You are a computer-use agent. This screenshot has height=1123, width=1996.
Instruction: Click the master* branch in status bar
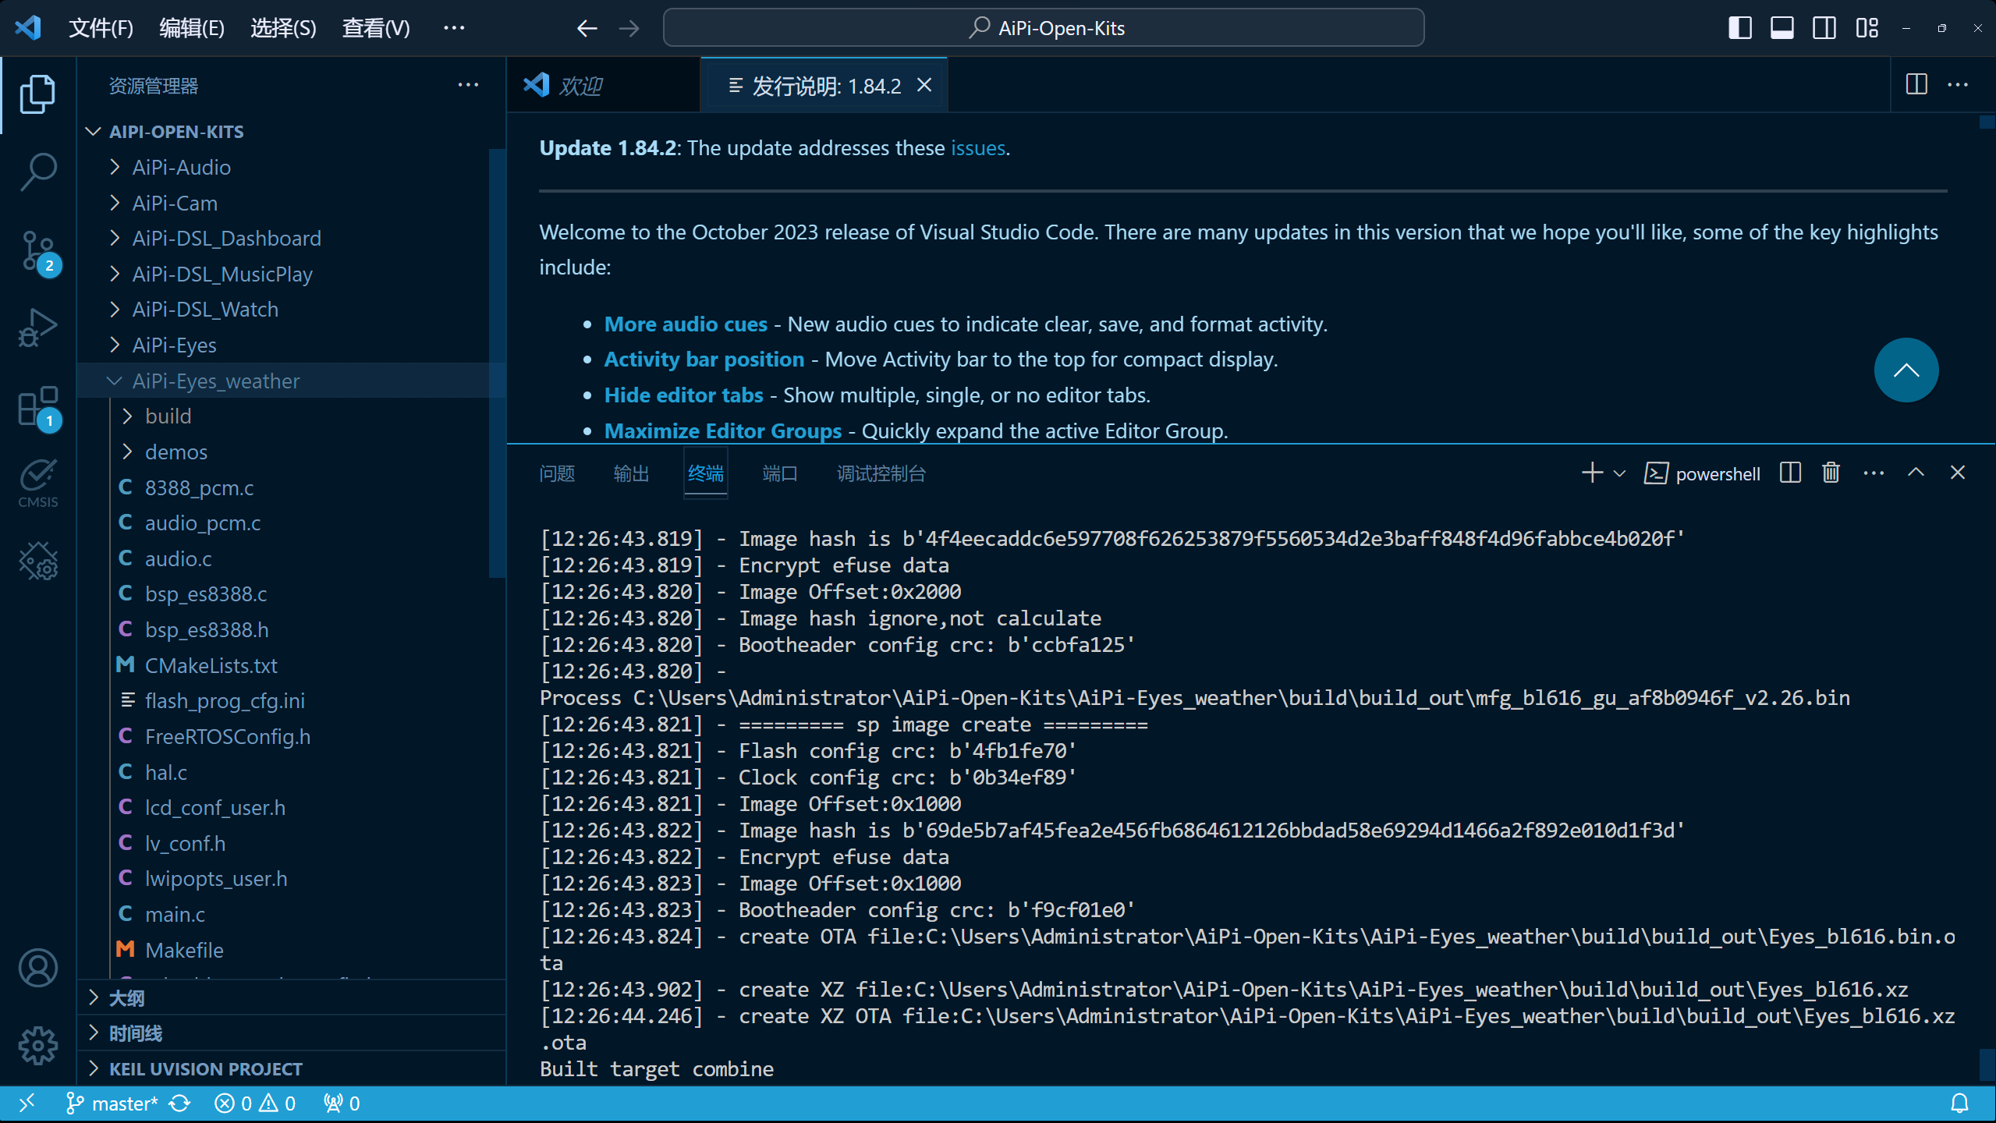click(112, 1104)
